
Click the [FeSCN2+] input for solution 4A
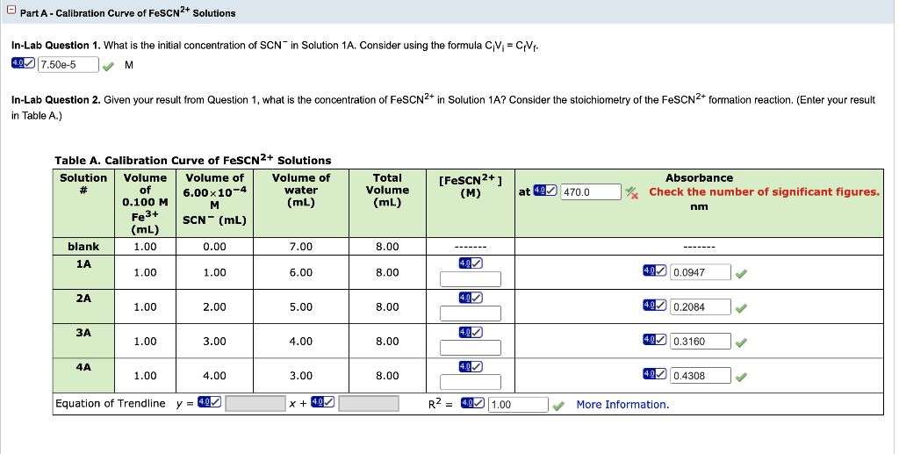(x=471, y=382)
